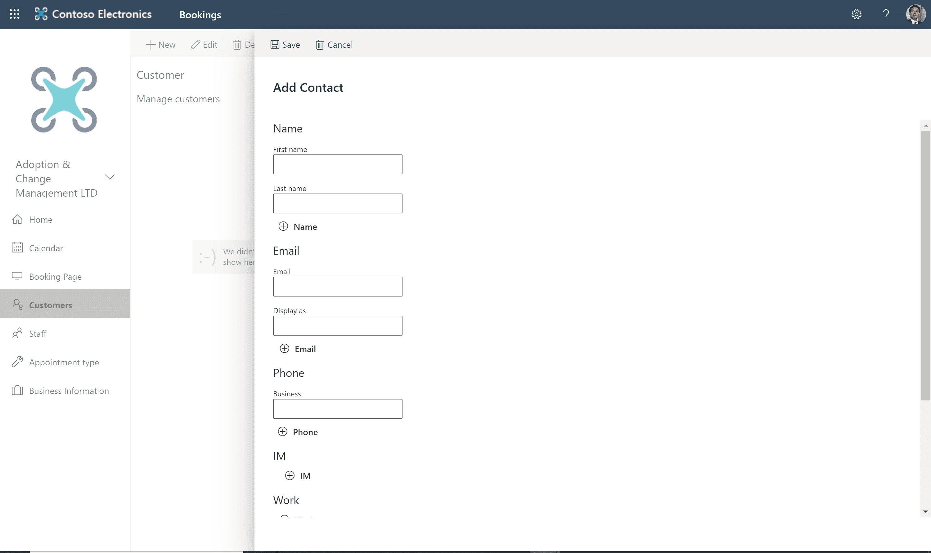Viewport: 931px width, 553px height.
Task: Click the Phone section heading
Action: point(289,373)
